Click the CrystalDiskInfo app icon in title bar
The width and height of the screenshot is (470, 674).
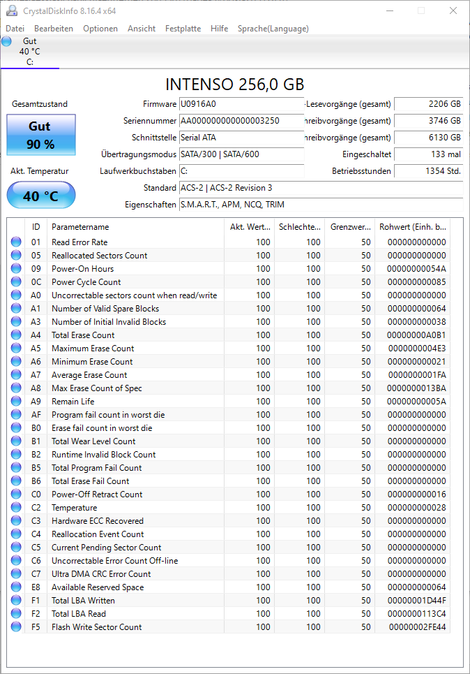point(12,10)
